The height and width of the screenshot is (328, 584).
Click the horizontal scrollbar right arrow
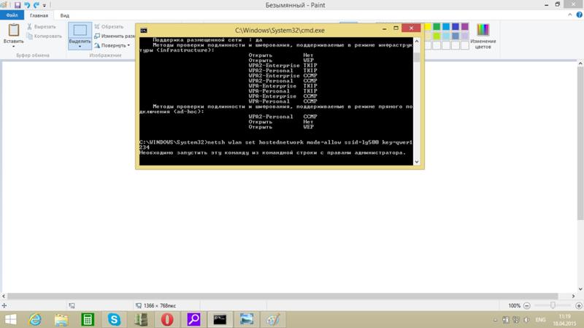pos(573,296)
